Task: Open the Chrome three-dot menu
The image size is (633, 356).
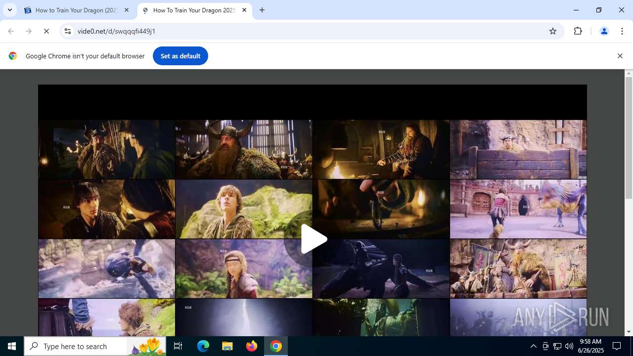Action: pyautogui.click(x=622, y=31)
